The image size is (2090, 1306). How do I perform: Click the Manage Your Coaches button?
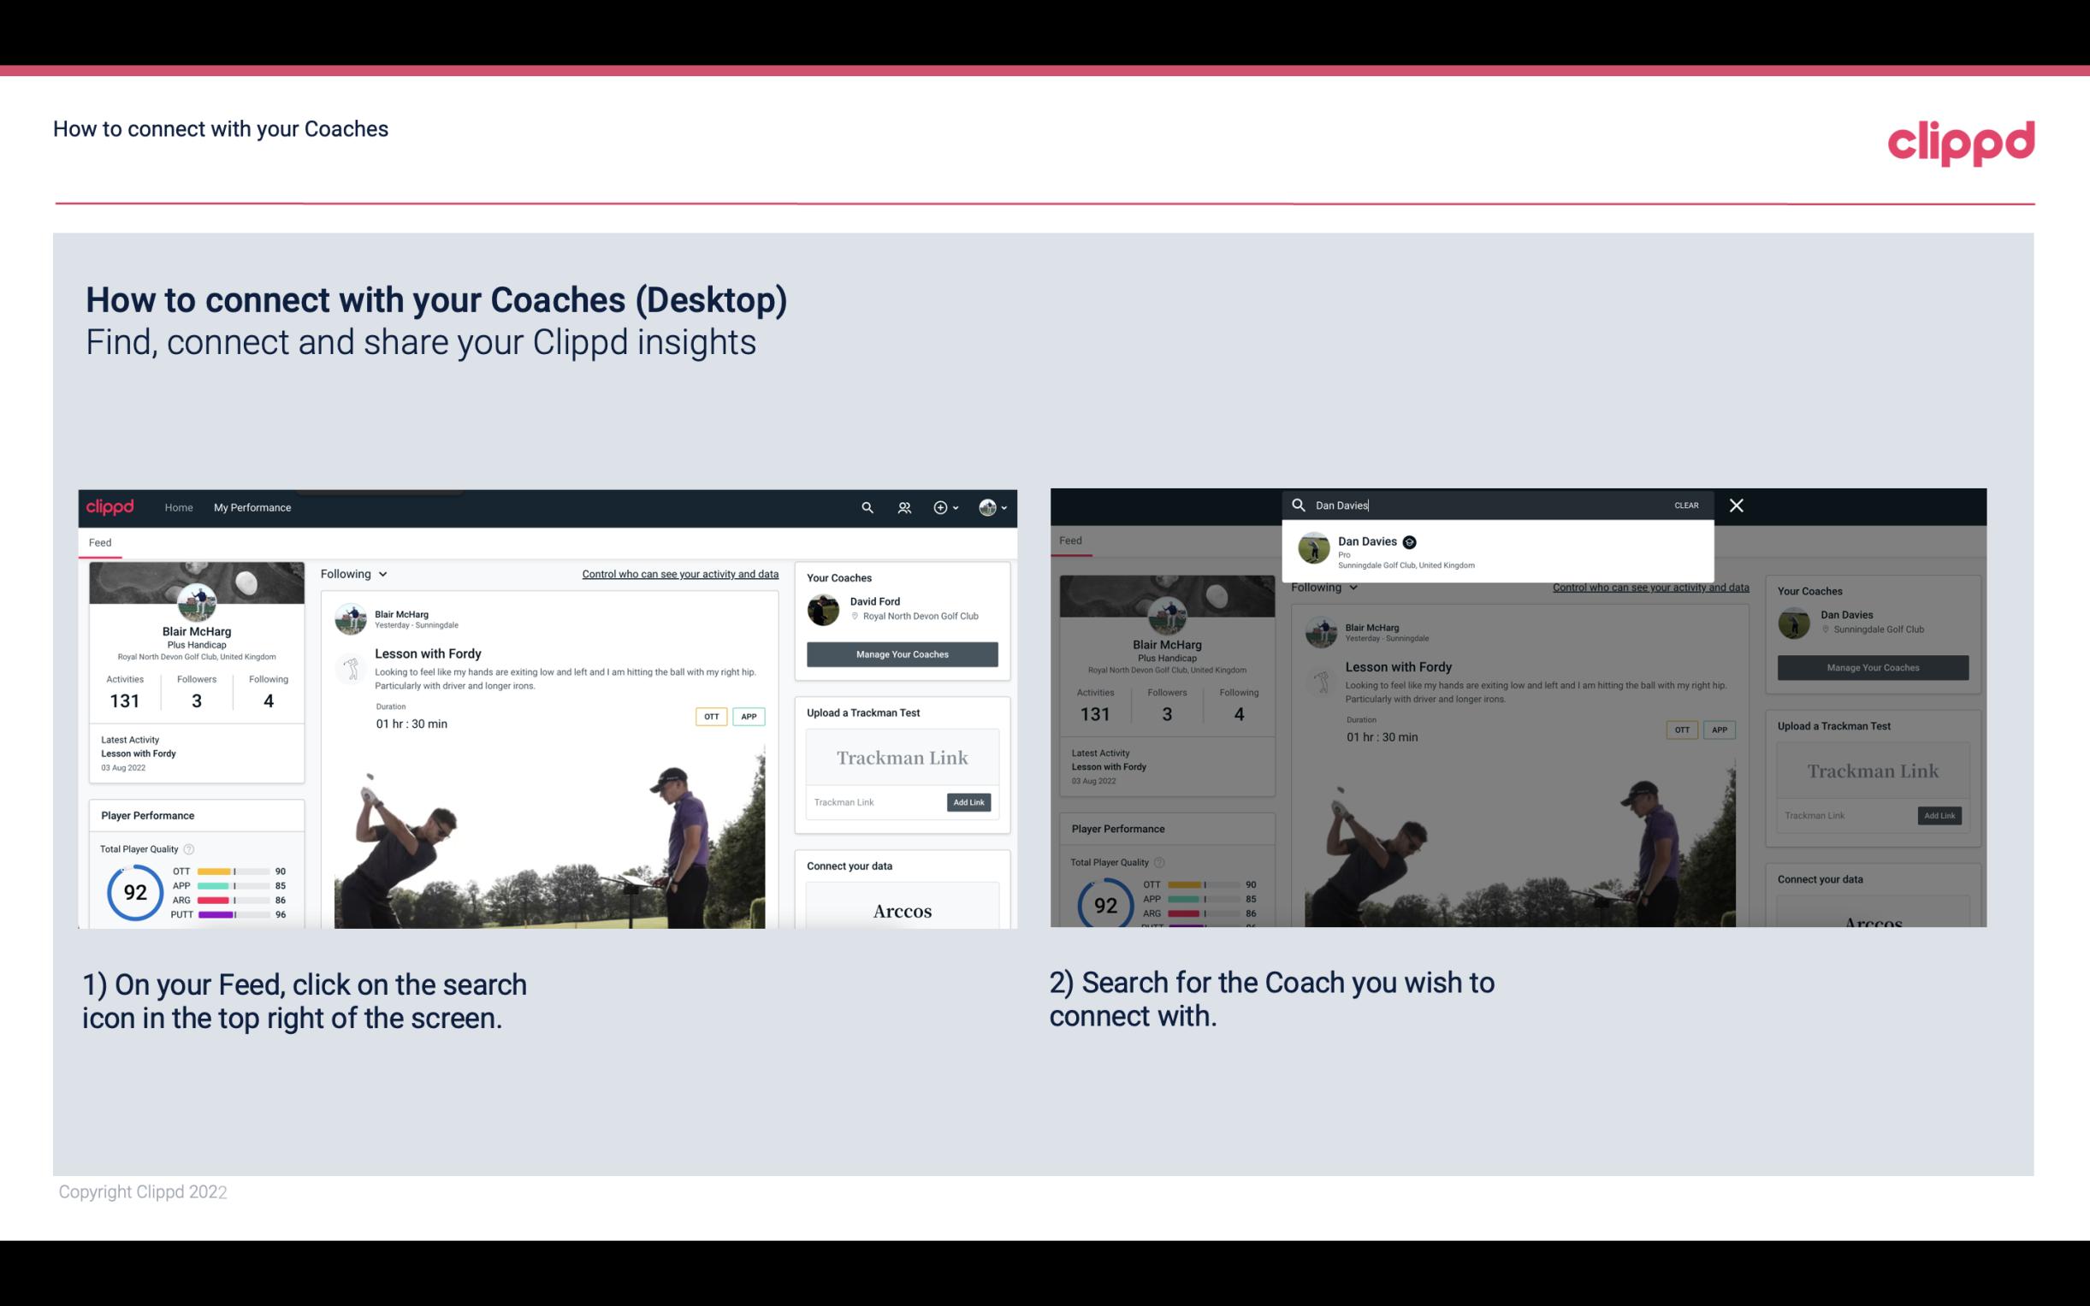(900, 653)
